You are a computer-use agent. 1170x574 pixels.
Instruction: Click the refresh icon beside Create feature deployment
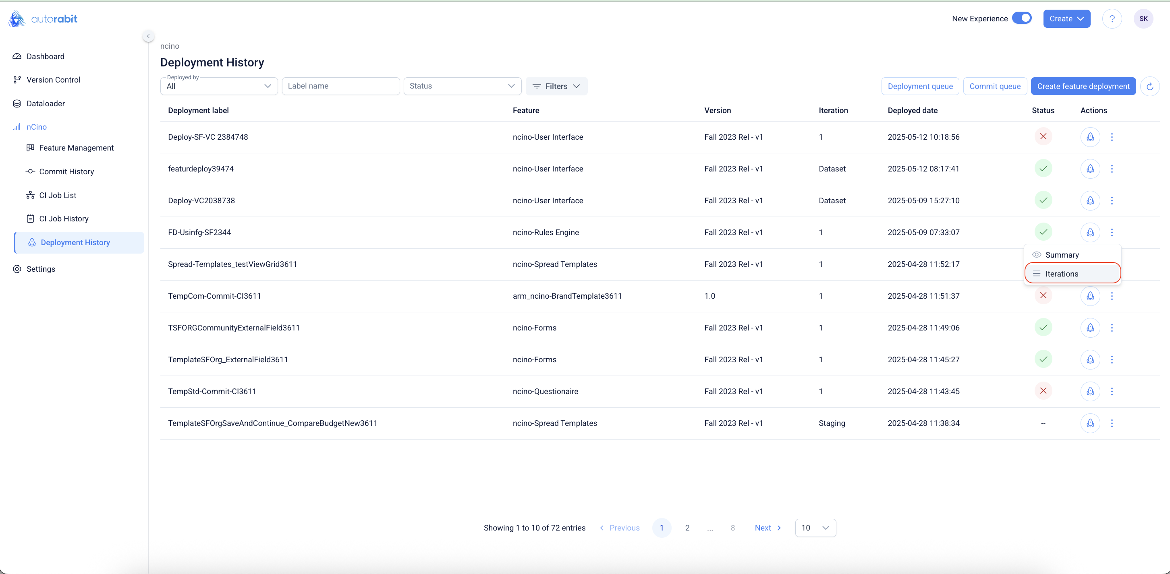tap(1149, 86)
